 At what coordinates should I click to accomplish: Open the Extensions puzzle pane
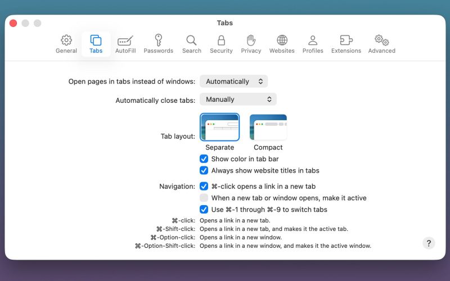[x=346, y=44]
